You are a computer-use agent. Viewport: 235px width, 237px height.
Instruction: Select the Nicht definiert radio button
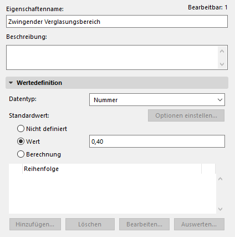(x=21, y=129)
